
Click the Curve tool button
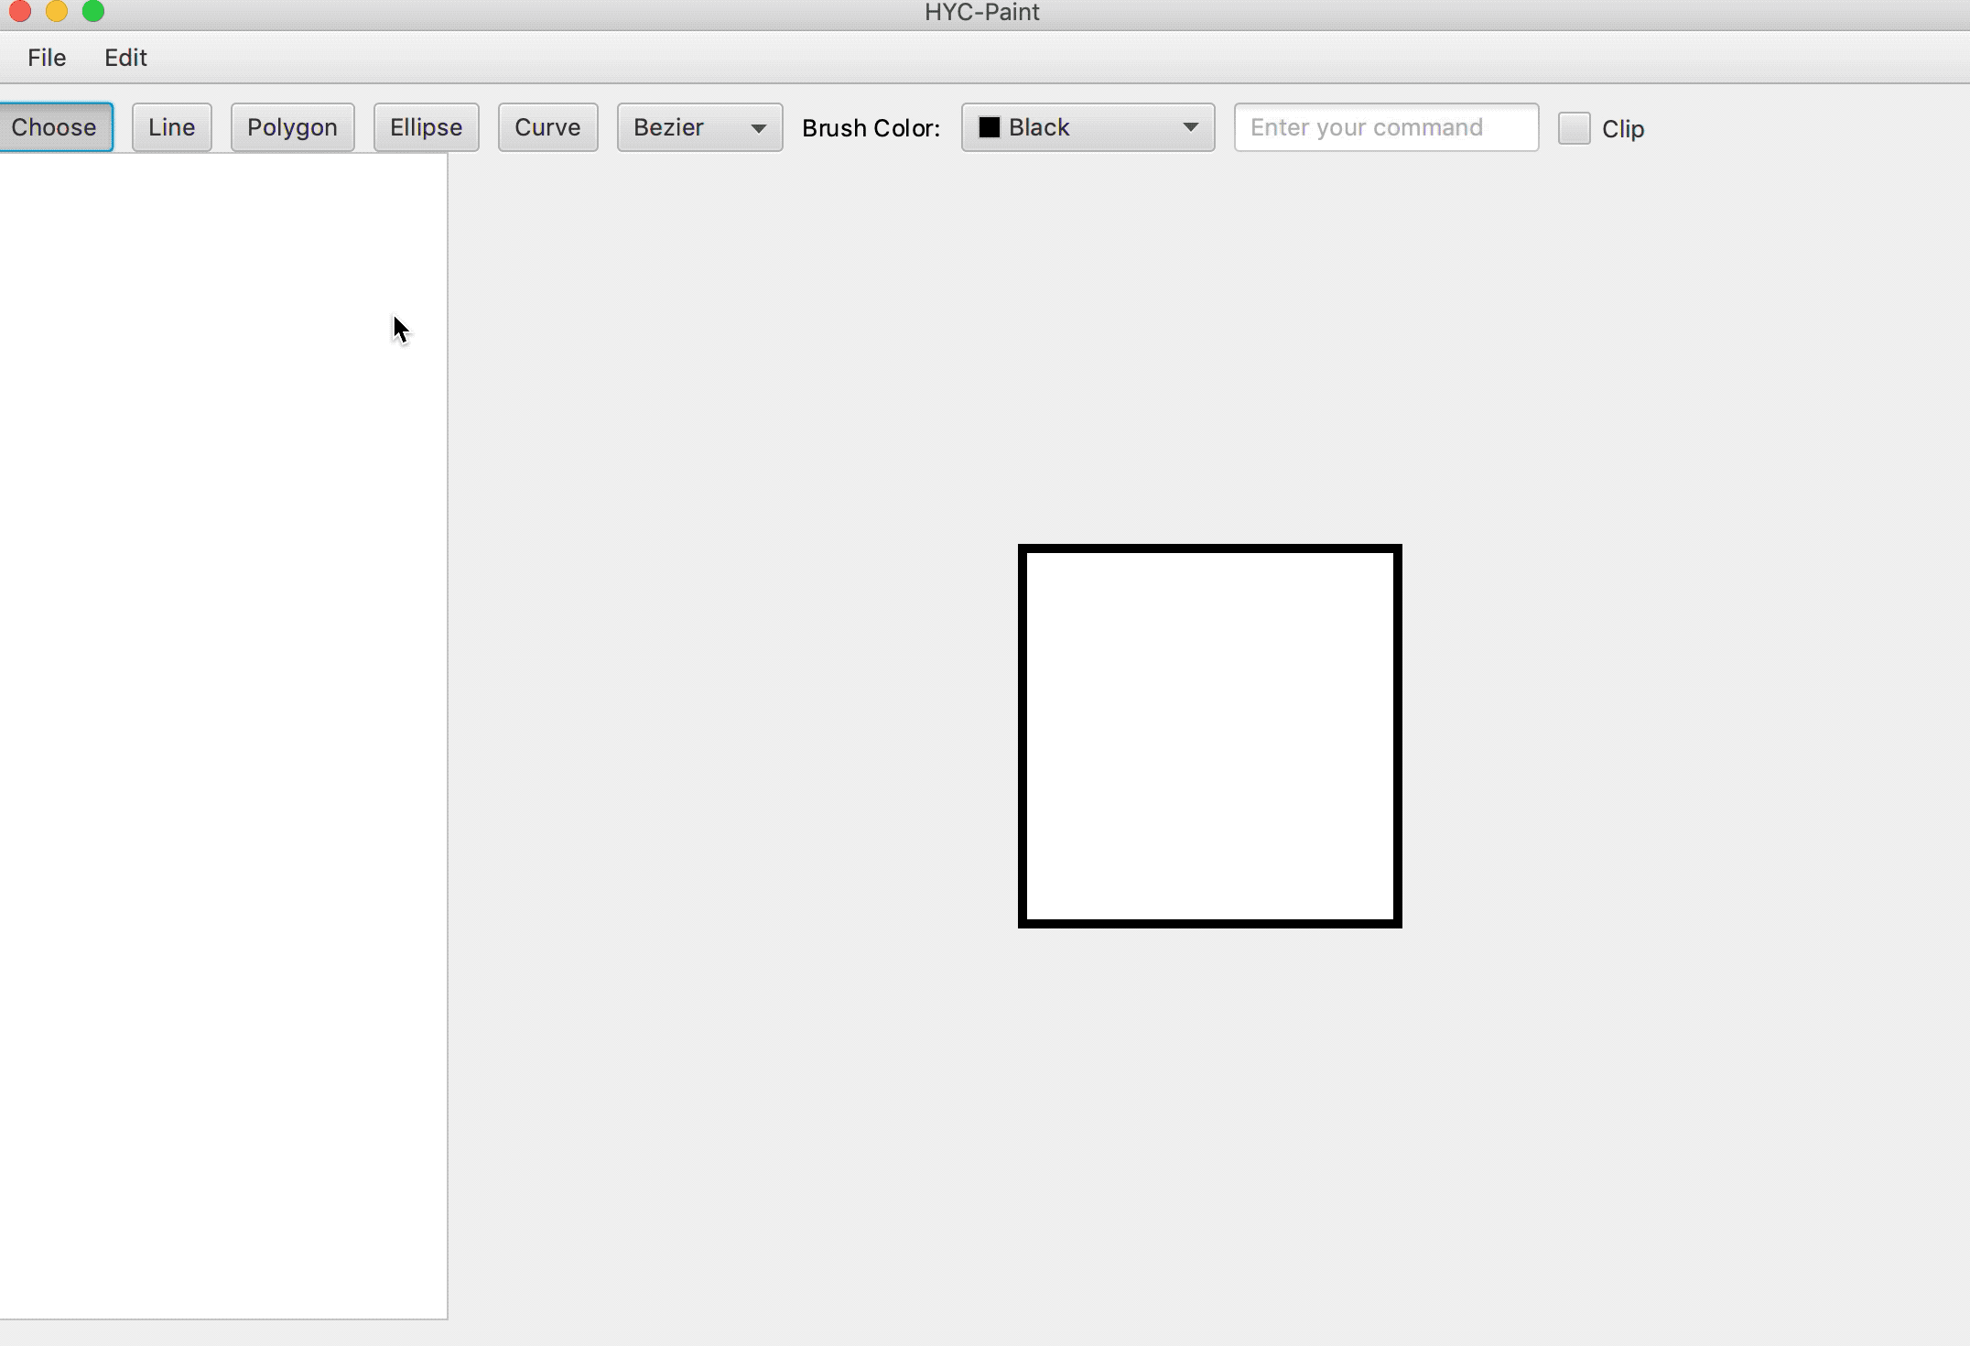point(547,127)
